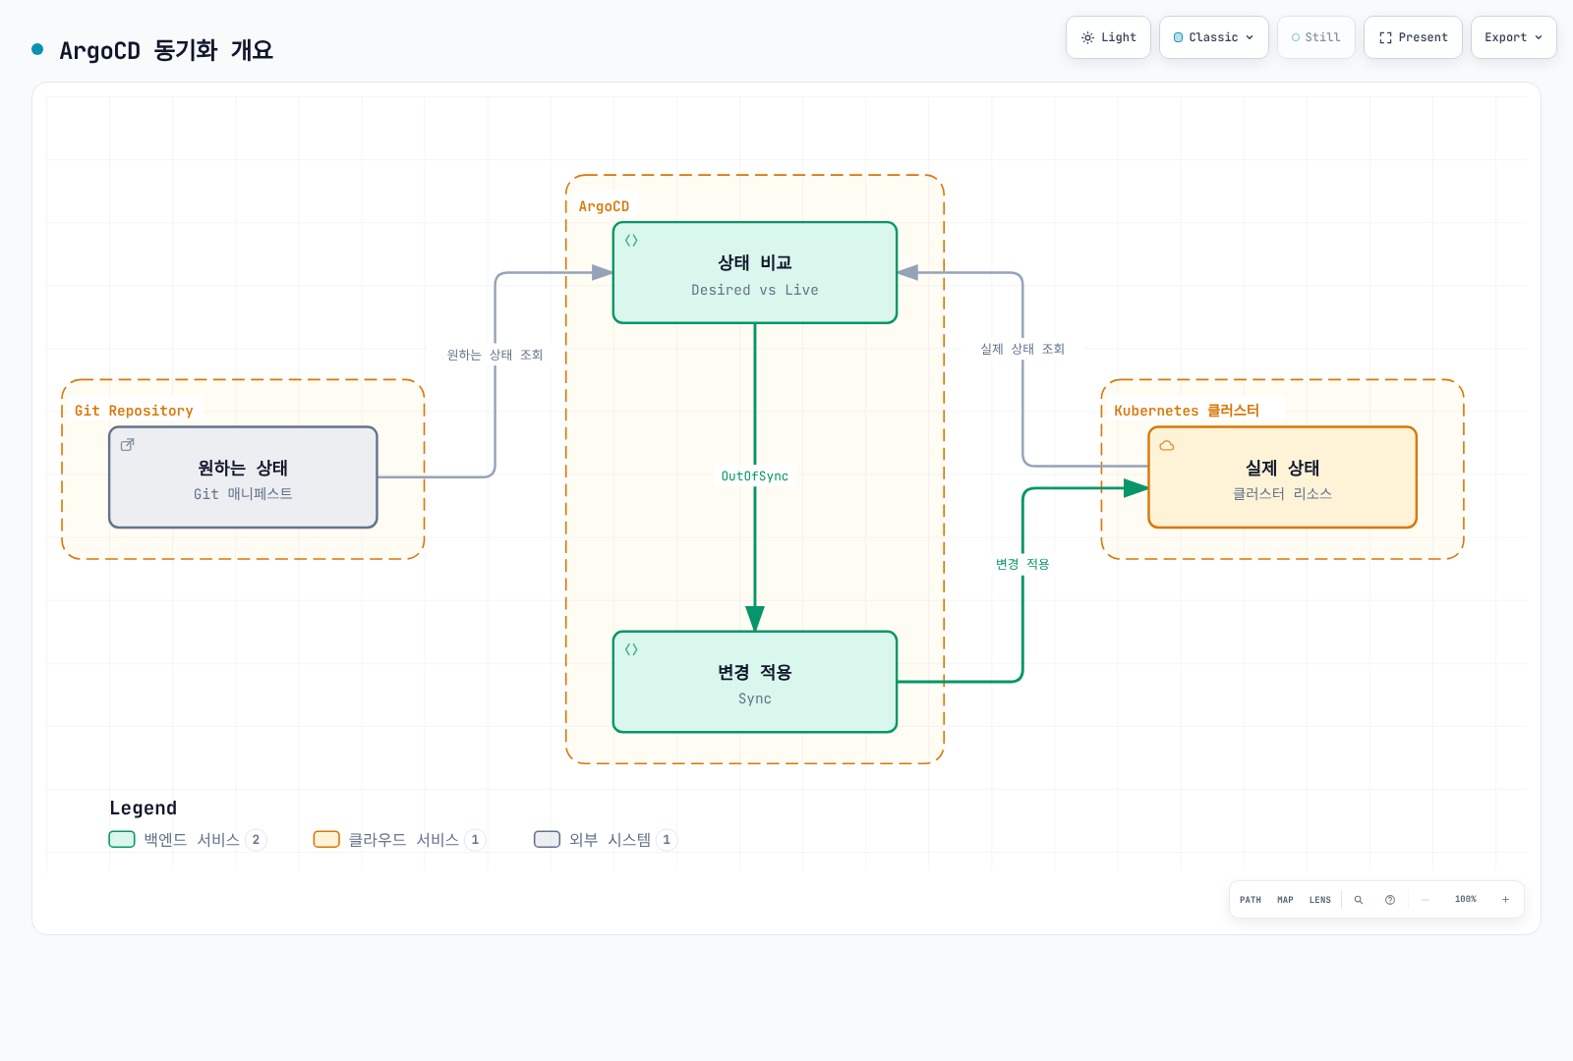Image resolution: width=1573 pixels, height=1061 pixels.
Task: Click the OutOfSync edge label
Action: tap(755, 476)
